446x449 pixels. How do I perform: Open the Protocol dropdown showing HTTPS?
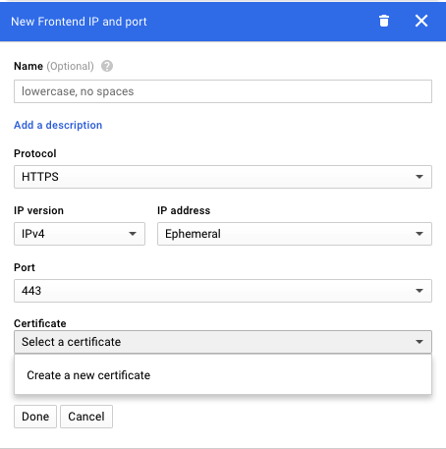coord(223,177)
